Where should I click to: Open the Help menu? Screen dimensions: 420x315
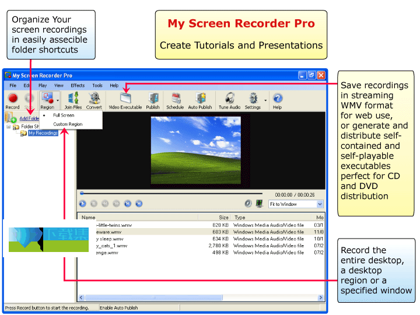[x=114, y=85]
